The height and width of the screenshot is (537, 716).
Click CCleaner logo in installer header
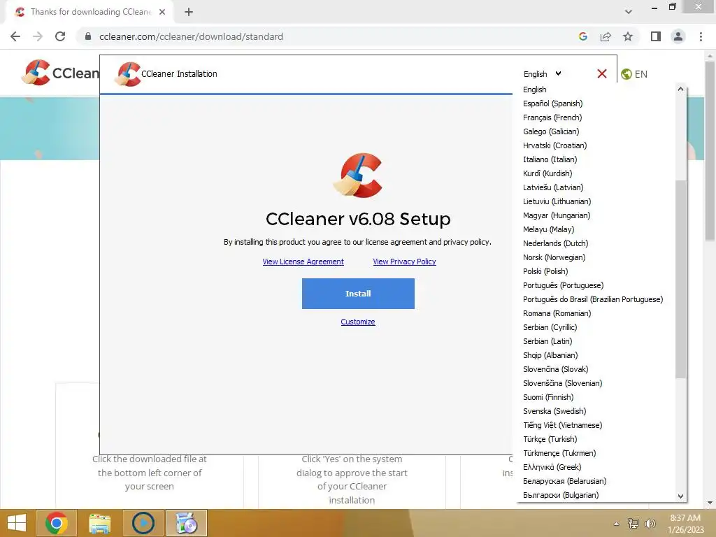(127, 74)
